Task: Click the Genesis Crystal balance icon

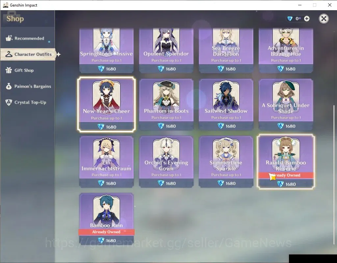Action: pos(290,19)
